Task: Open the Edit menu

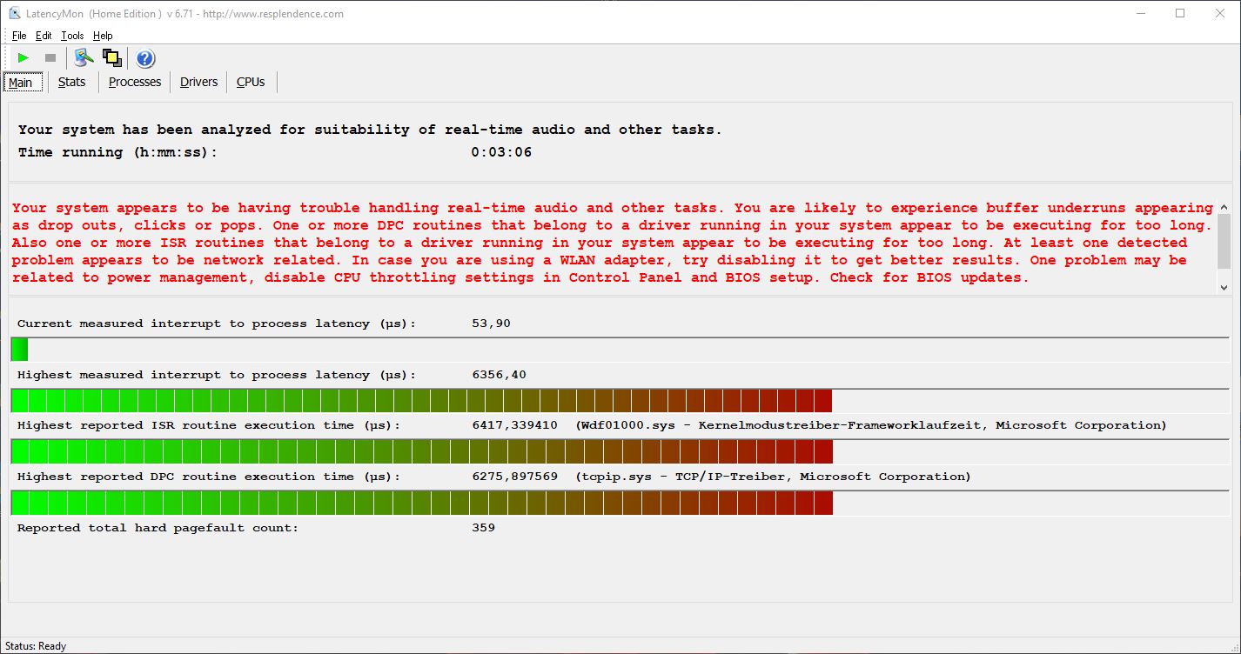Action: coord(44,36)
